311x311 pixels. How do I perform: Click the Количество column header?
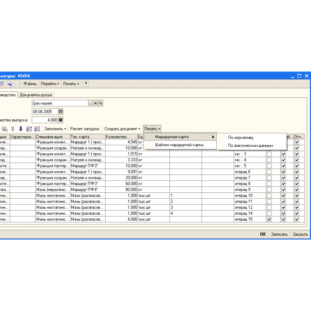[121, 137]
